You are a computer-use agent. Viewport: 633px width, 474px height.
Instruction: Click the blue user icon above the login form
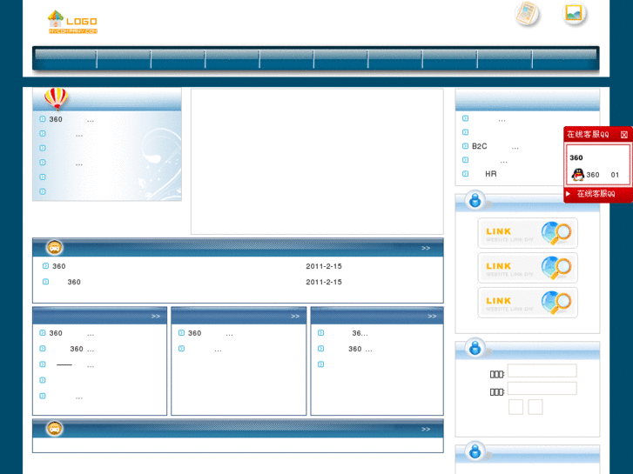[x=475, y=348]
